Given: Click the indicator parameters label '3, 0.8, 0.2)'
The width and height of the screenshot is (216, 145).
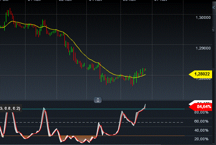Looking at the screenshot, I should click(11, 108).
